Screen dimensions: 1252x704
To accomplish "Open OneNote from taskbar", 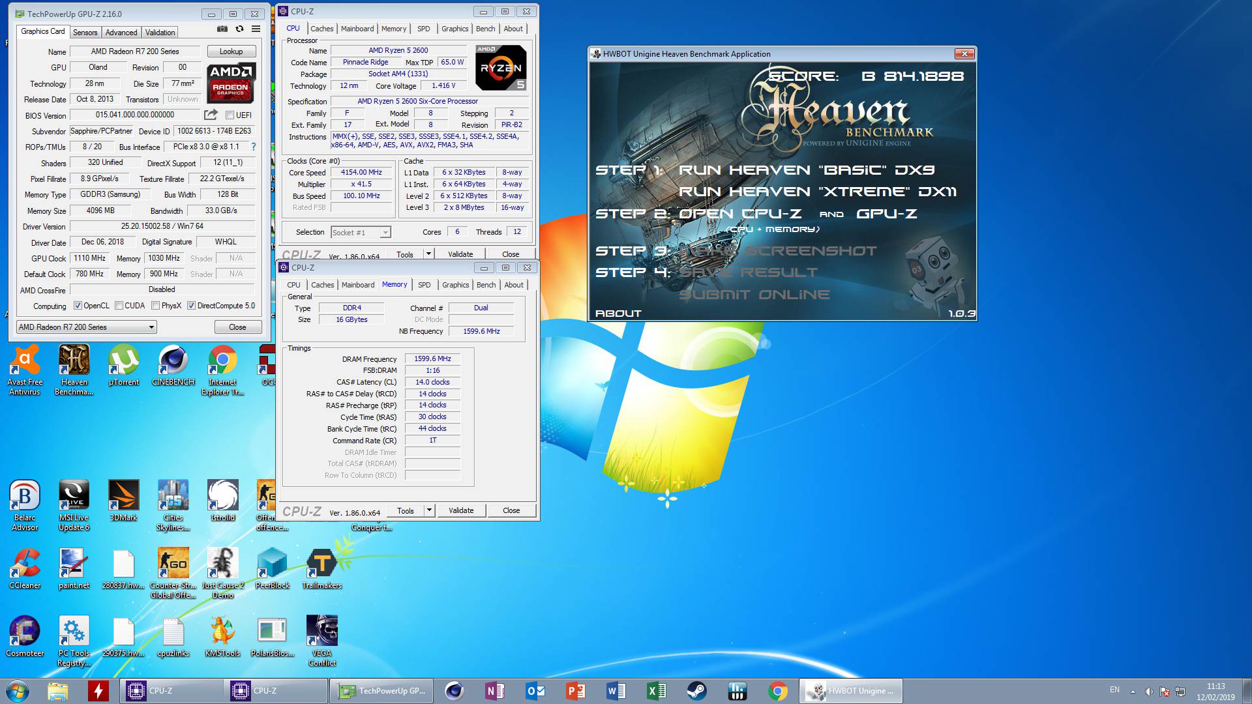I will tap(494, 691).
